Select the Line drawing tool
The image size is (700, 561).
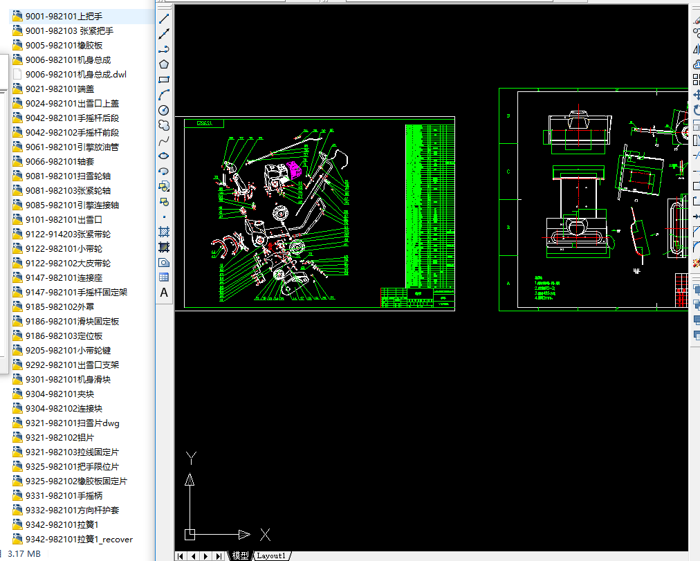(164, 19)
